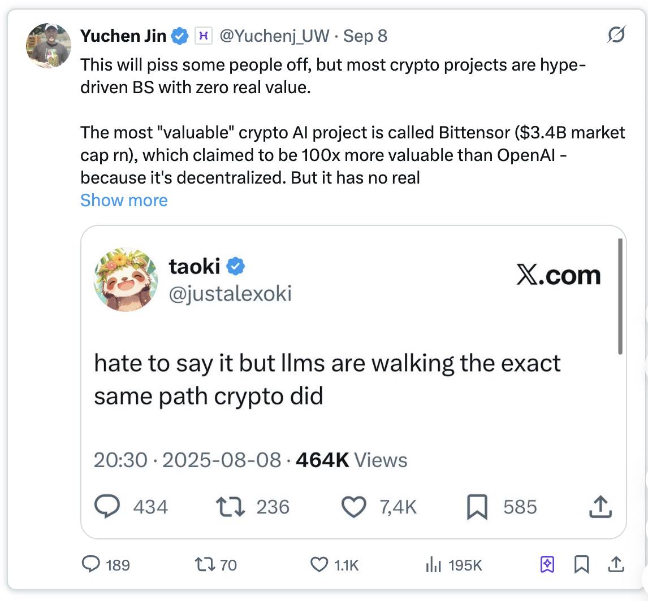Expand the tweet with Show more
The height and width of the screenshot is (601, 648).
point(124,200)
